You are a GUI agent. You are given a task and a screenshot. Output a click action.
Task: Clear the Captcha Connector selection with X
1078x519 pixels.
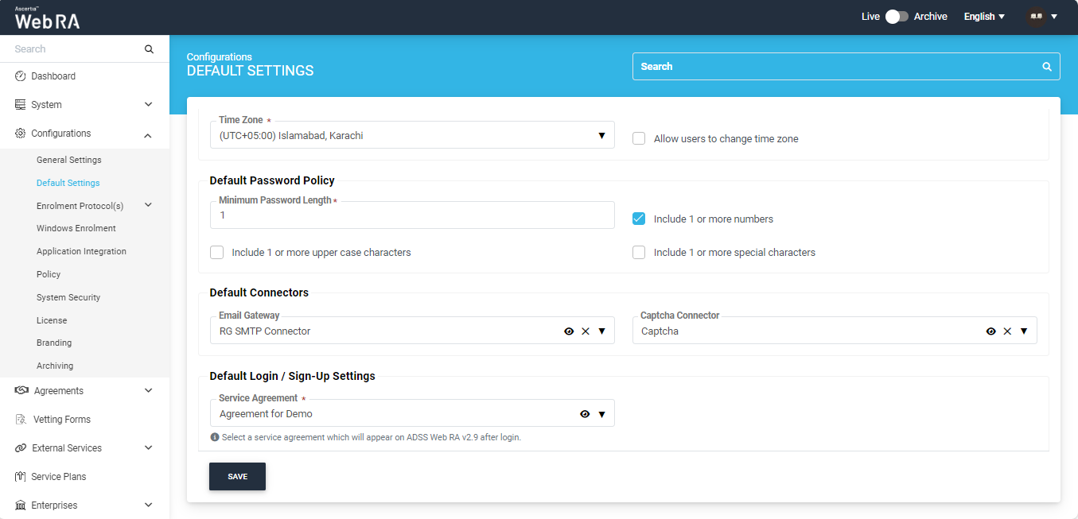[1007, 331]
